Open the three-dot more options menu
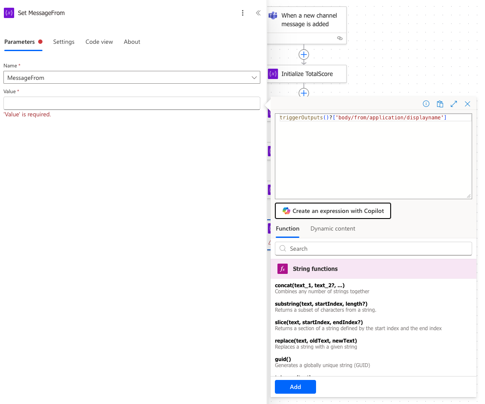This screenshot has height=404, width=485. pyautogui.click(x=243, y=13)
